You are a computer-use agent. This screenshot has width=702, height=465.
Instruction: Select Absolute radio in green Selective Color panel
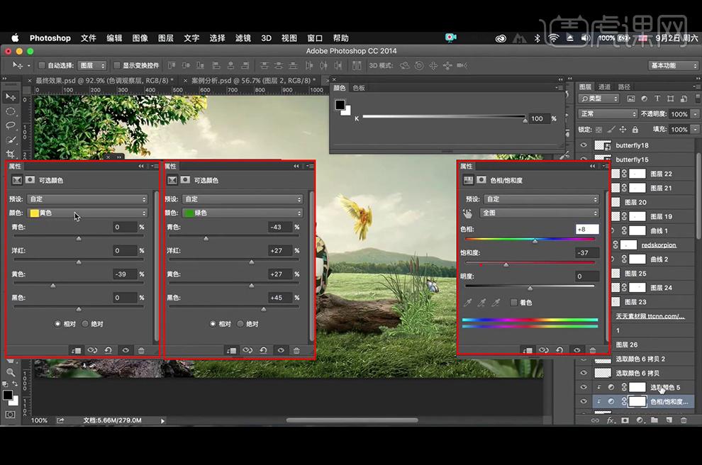240,323
